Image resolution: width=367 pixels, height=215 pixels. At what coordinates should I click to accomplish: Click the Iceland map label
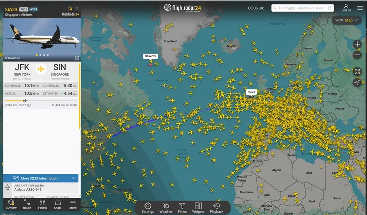pyautogui.click(x=230, y=46)
